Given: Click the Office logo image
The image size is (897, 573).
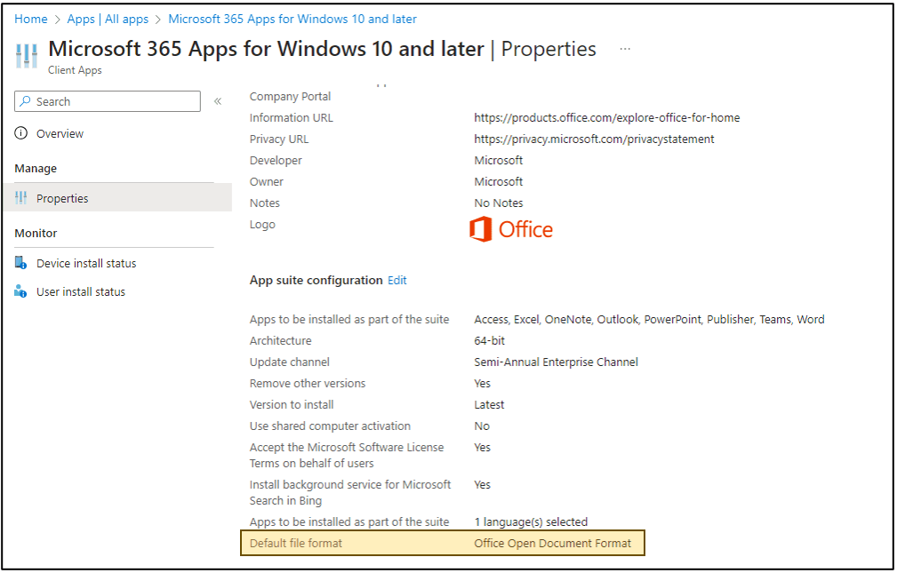Looking at the screenshot, I should pyautogui.click(x=511, y=229).
